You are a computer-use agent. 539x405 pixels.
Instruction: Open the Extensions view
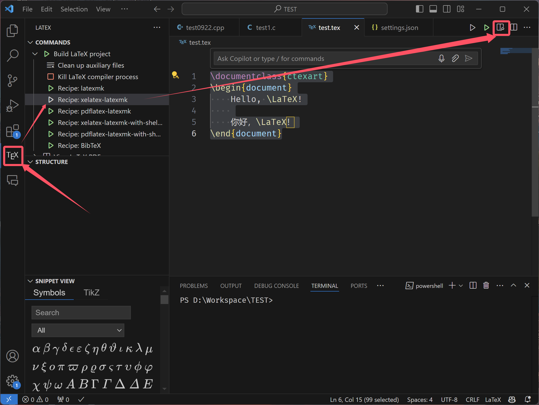tap(12, 131)
